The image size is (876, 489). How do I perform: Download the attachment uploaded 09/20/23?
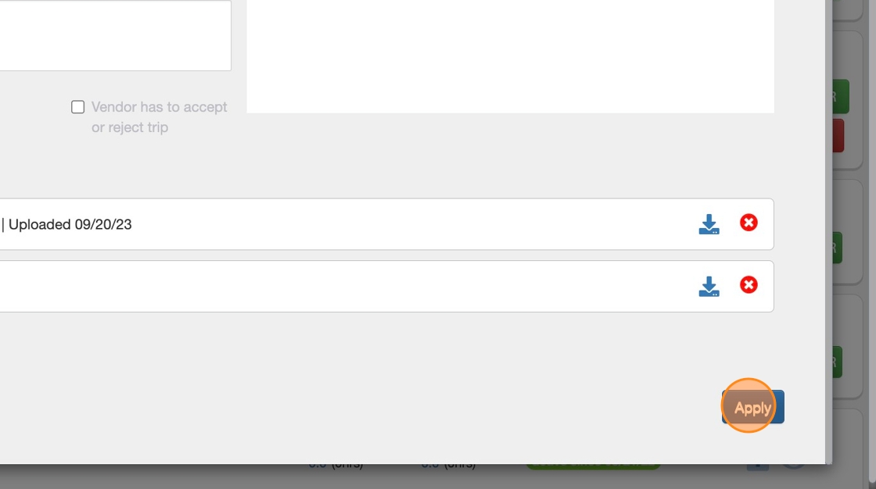709,224
